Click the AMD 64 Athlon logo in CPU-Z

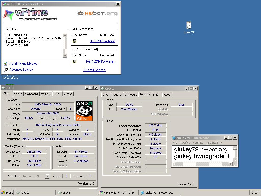(84, 111)
